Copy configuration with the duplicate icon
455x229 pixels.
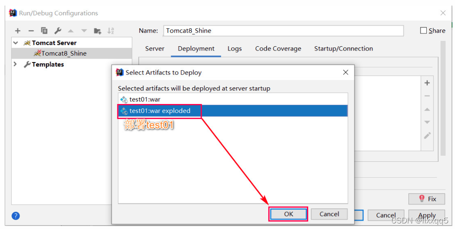[x=44, y=30]
